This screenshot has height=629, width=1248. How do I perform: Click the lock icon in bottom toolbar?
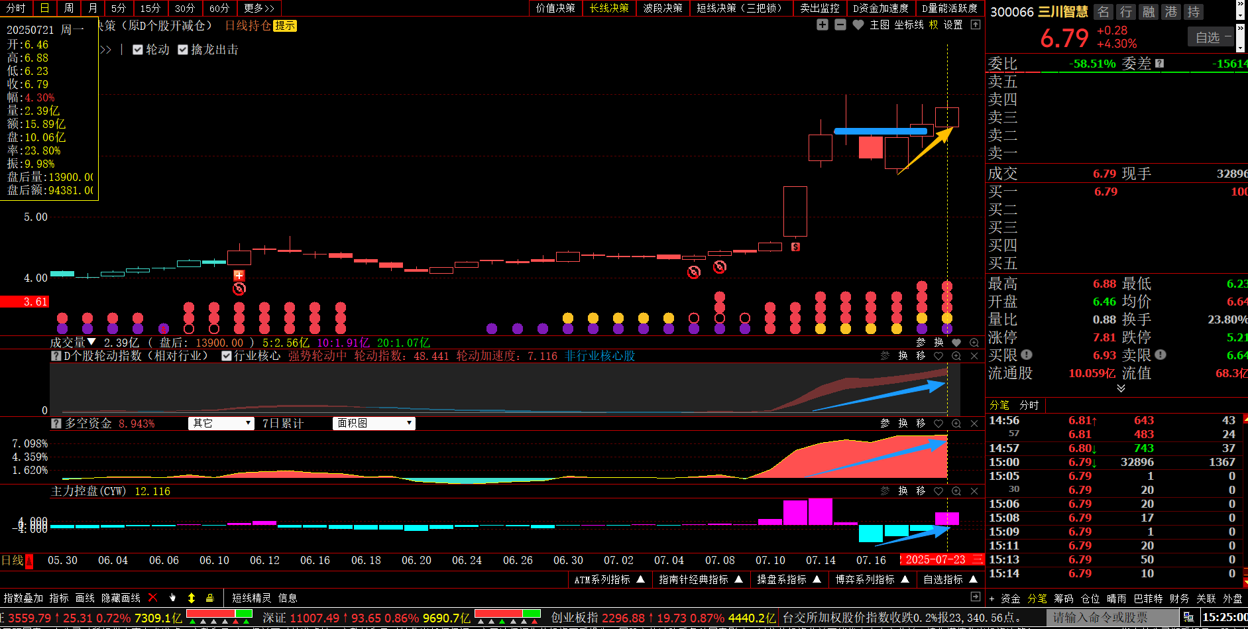(210, 598)
